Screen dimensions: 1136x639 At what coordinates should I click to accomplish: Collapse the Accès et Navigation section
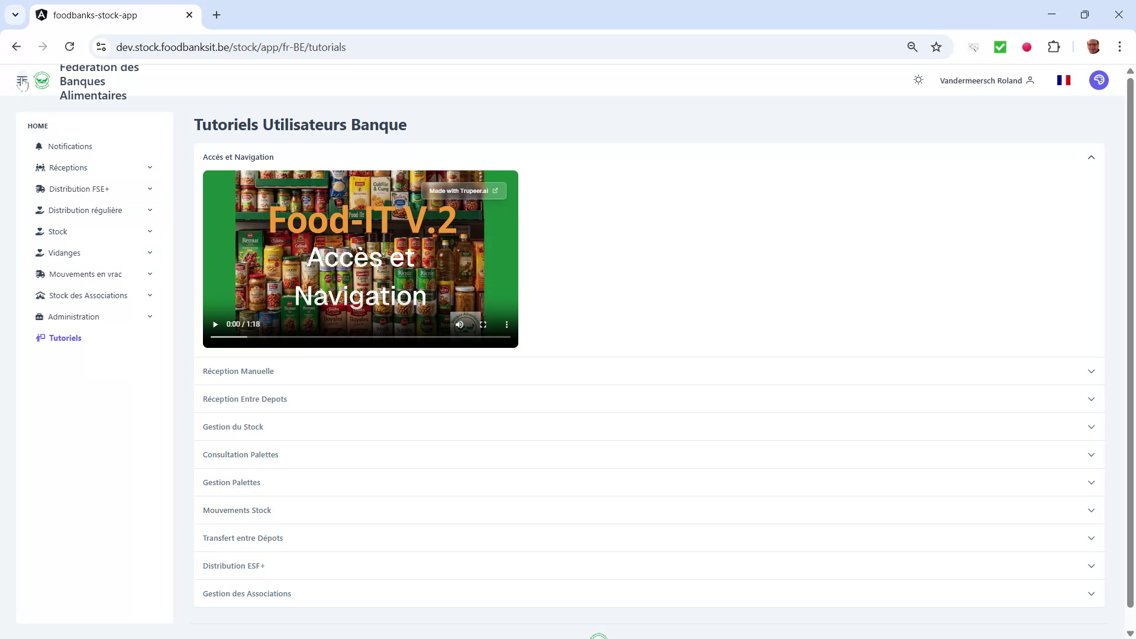[1090, 157]
